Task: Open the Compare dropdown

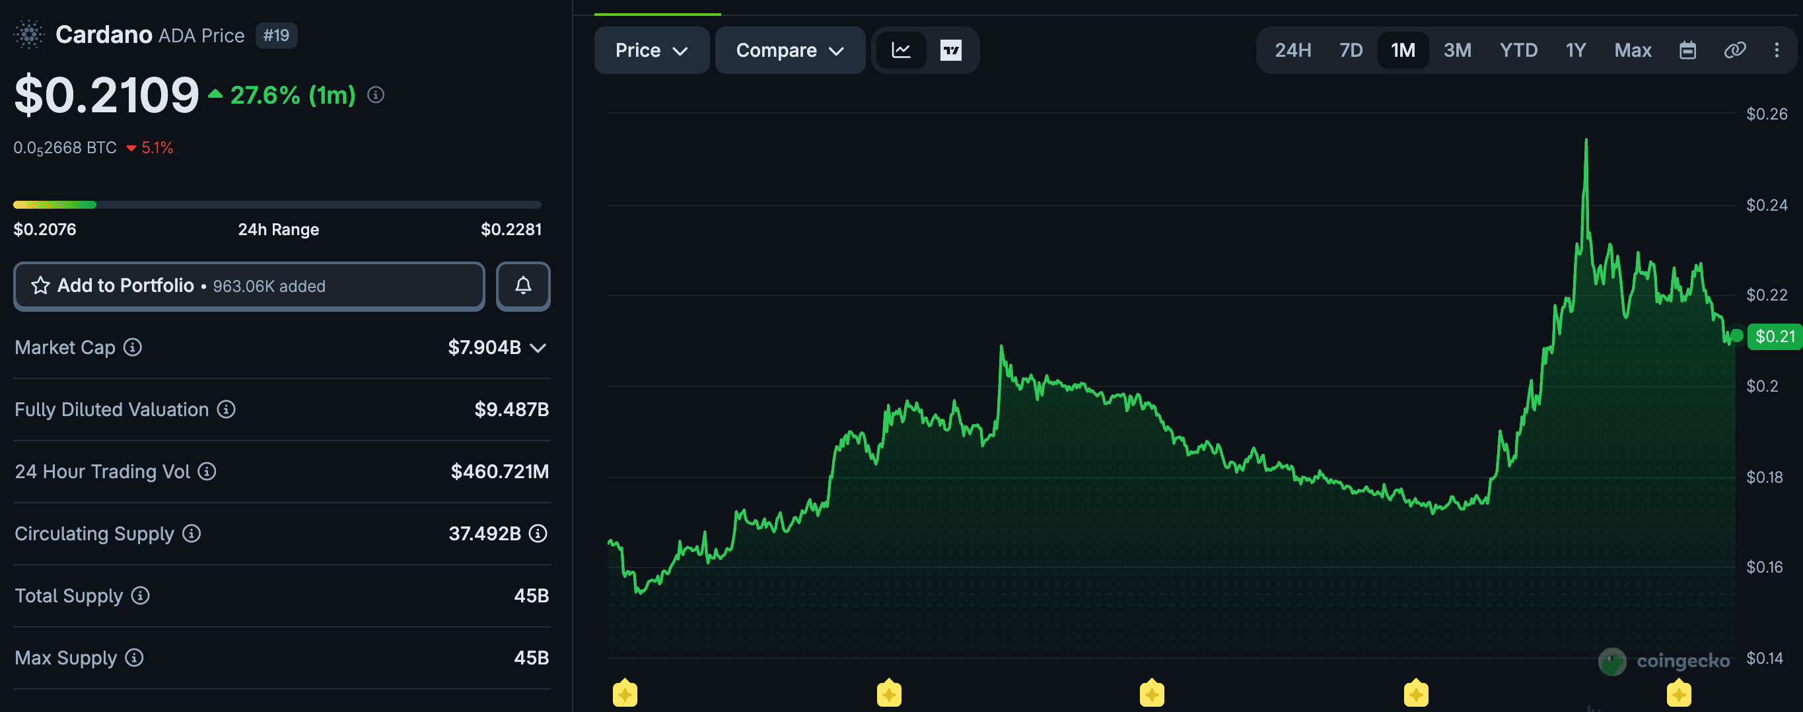Action: tap(790, 50)
